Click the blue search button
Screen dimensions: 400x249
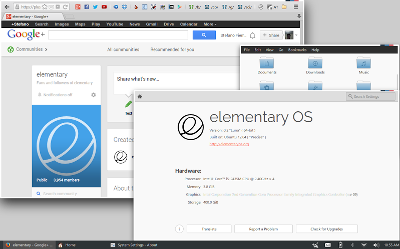click(204, 35)
